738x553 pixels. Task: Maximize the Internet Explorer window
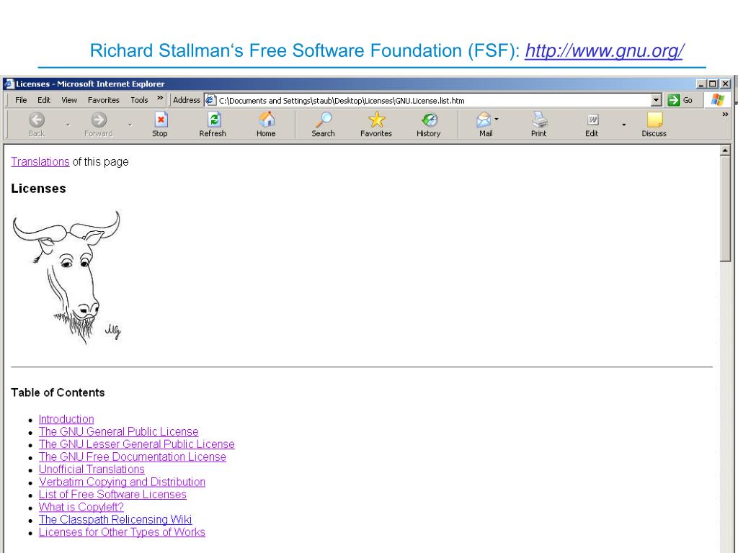pyautogui.click(x=713, y=84)
